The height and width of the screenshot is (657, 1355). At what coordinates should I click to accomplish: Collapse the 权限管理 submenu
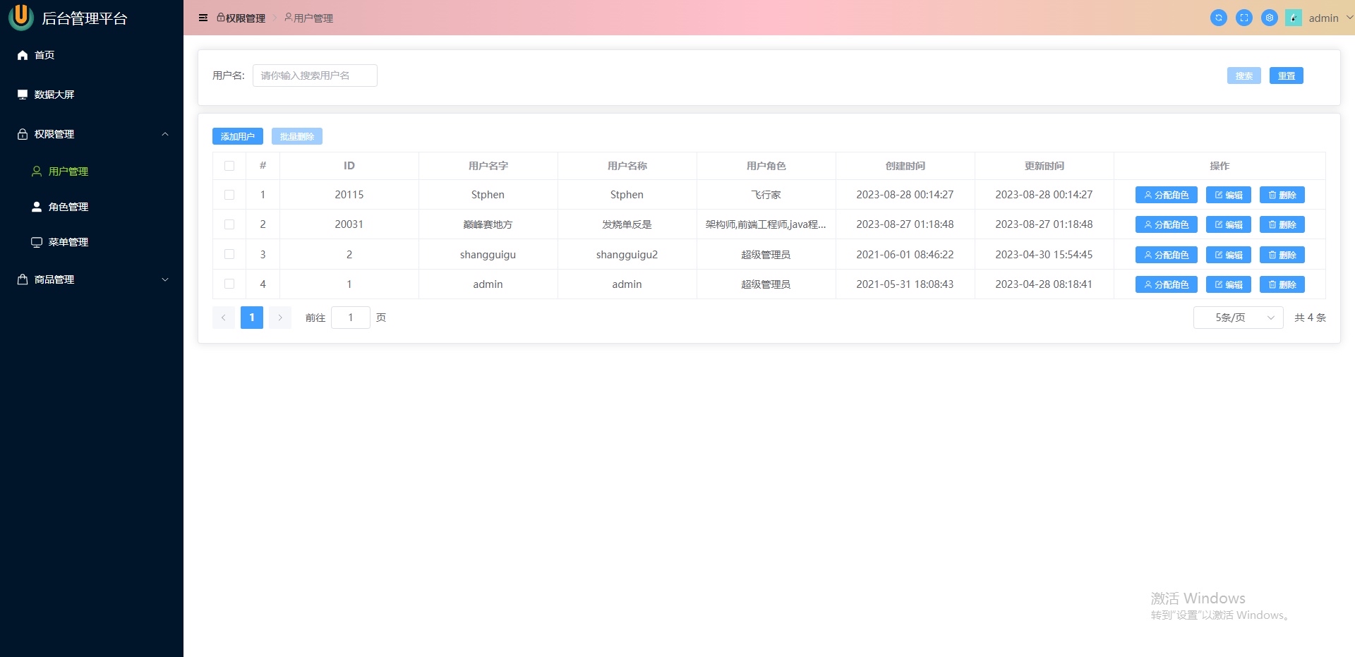point(92,134)
